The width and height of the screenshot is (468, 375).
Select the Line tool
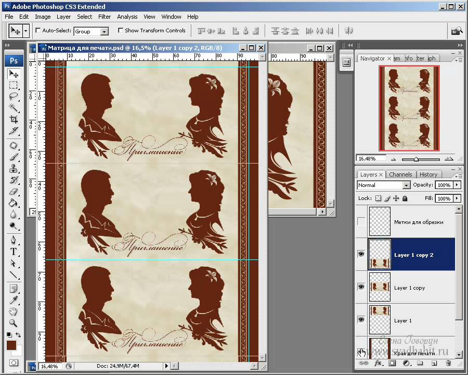14,274
